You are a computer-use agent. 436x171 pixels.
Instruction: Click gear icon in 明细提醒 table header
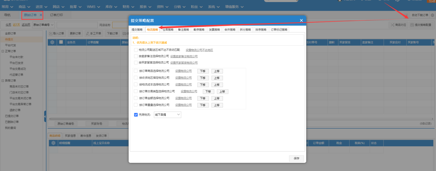(x=53, y=143)
